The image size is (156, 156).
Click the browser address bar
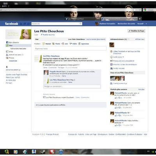[70, 10]
